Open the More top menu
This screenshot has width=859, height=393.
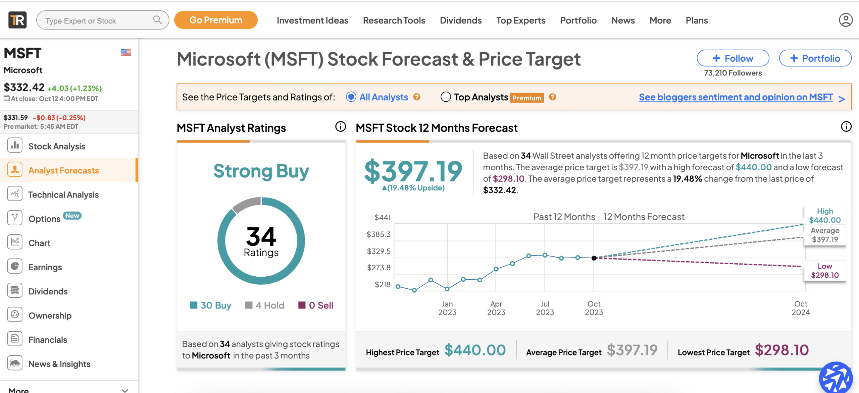tap(660, 20)
